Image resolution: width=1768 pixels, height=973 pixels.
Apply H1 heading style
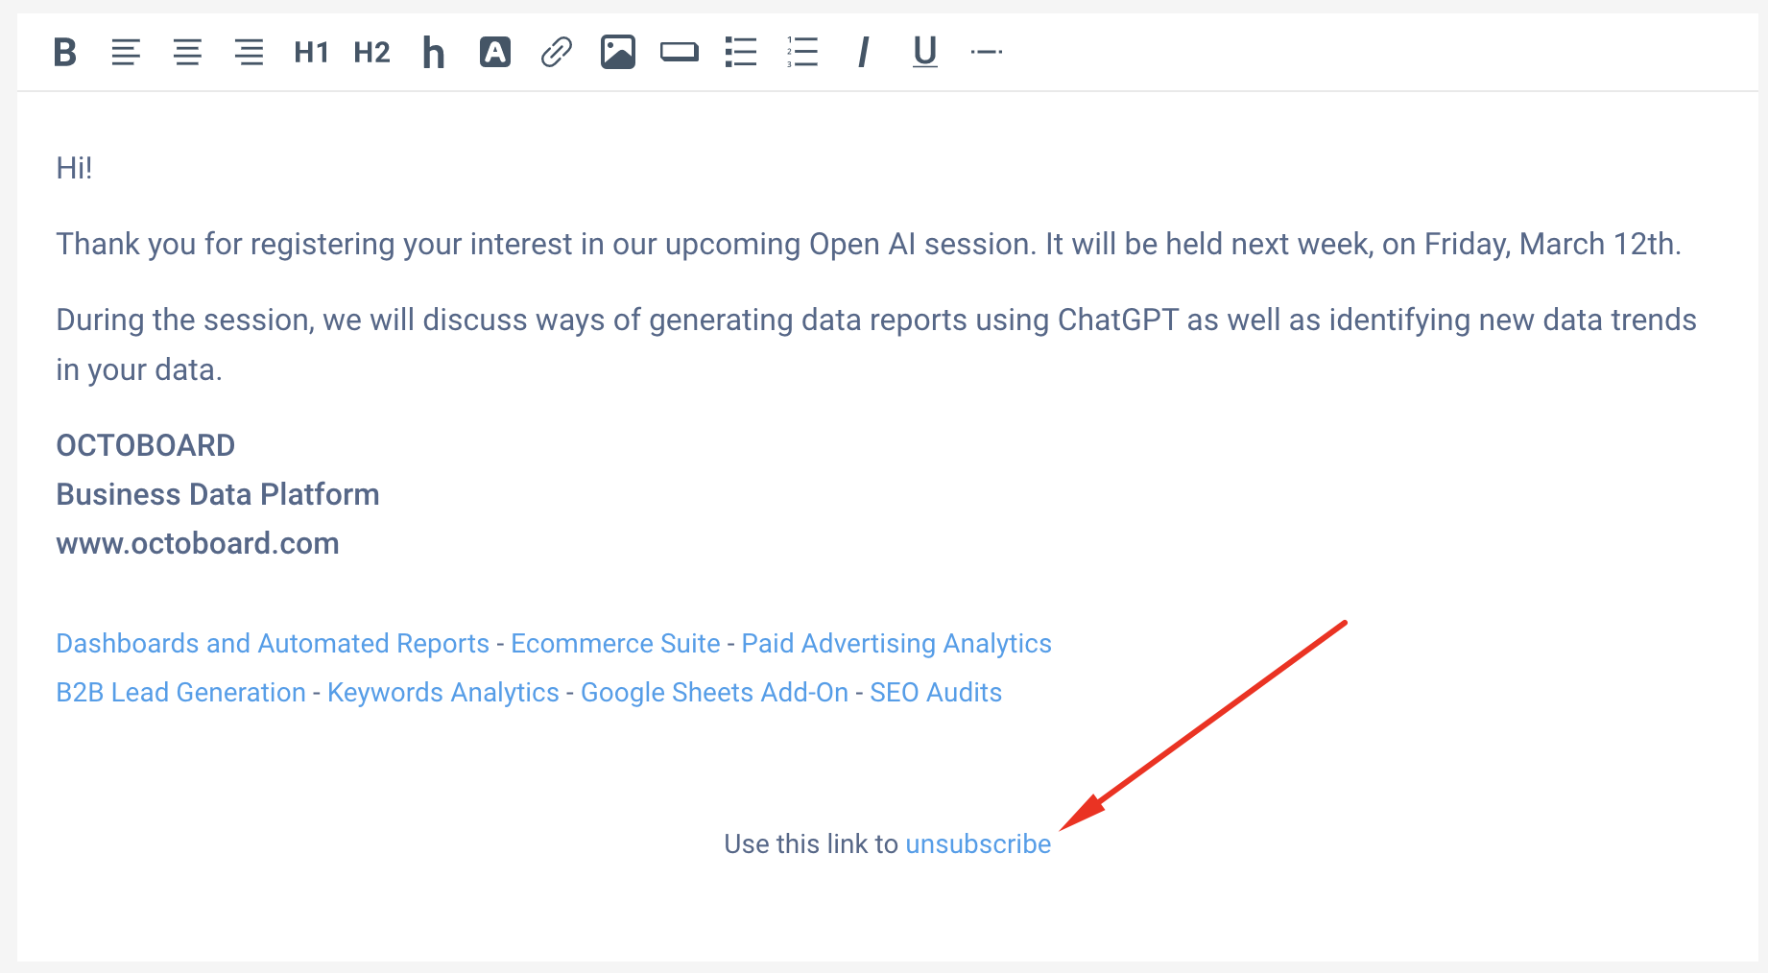tap(311, 52)
